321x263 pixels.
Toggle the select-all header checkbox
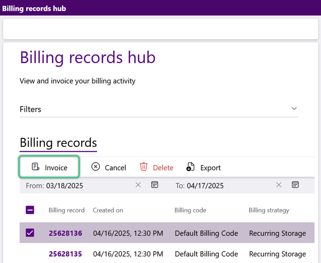(30, 210)
